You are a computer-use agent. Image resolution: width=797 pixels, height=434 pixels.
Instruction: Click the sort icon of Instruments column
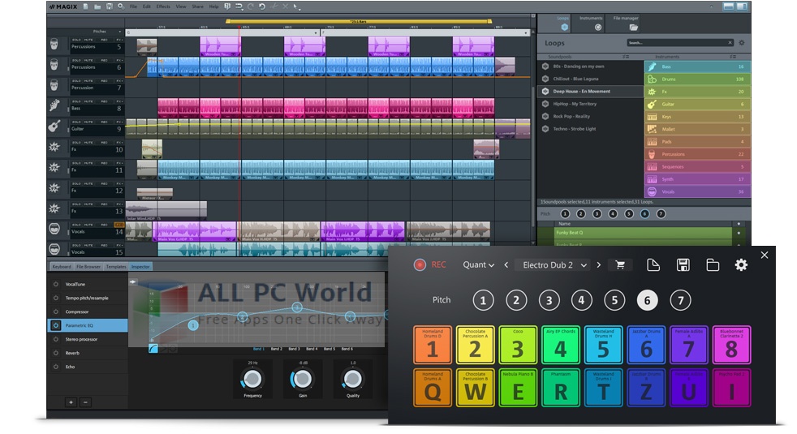pos(732,57)
